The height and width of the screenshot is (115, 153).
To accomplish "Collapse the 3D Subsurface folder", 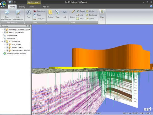I will [x=2, y=41].
